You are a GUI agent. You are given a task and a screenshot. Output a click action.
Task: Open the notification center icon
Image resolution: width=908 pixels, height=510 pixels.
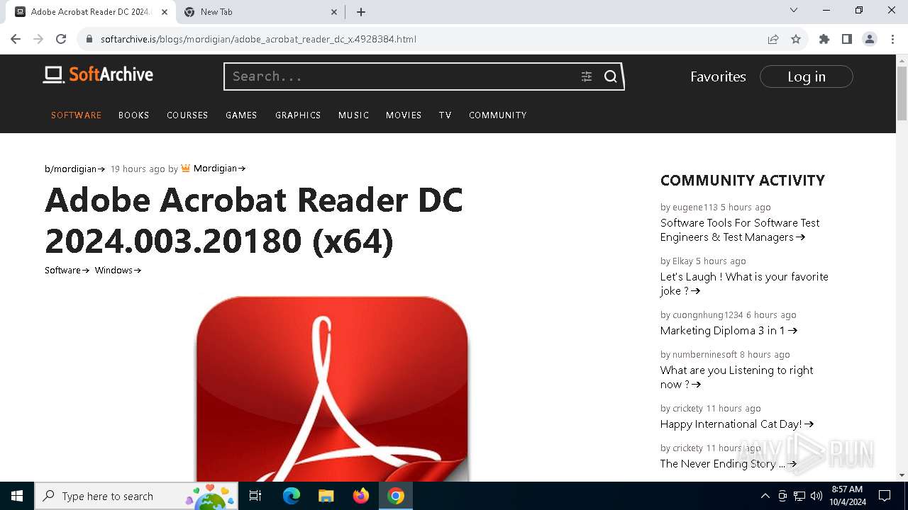(885, 496)
